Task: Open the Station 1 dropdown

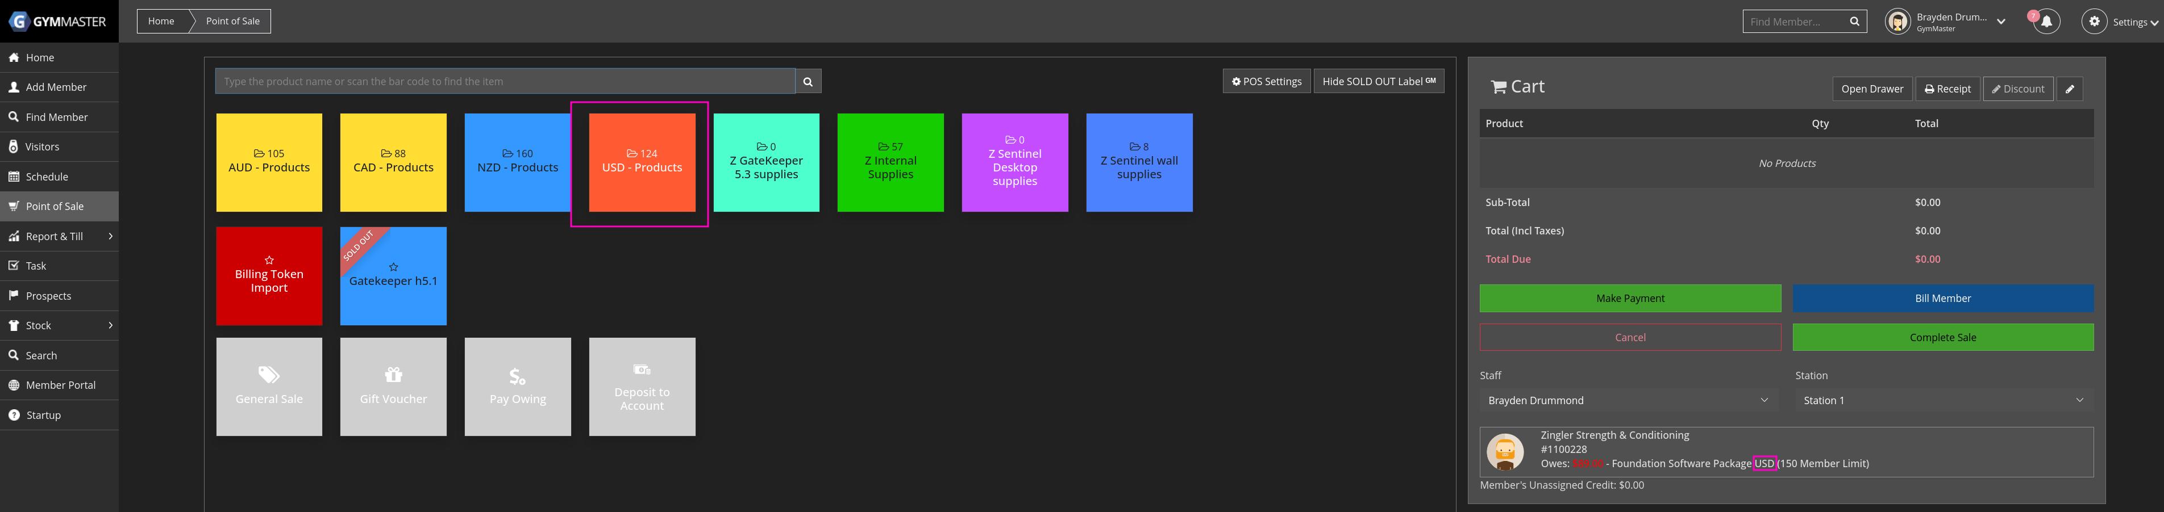Action: tap(1942, 400)
